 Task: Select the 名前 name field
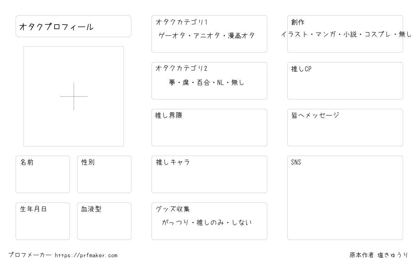[x=43, y=174]
